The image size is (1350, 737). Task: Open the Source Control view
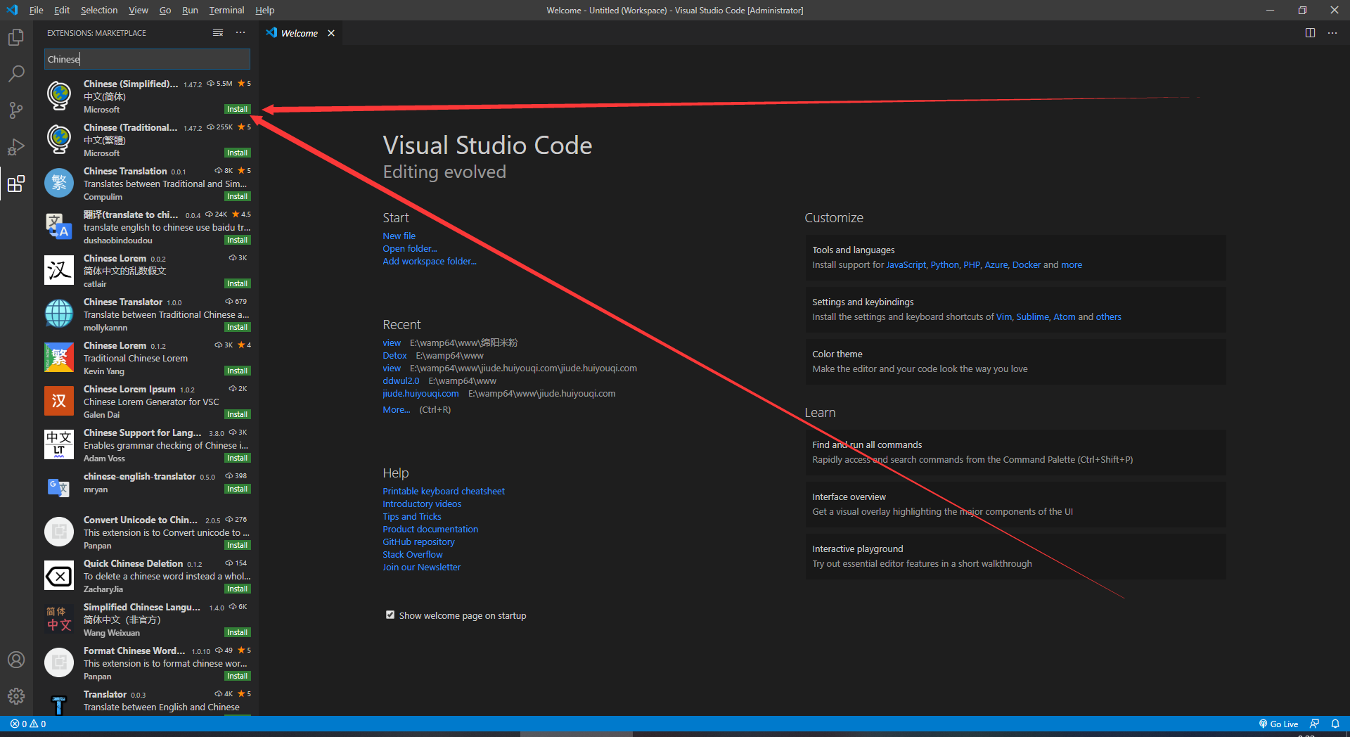16,110
